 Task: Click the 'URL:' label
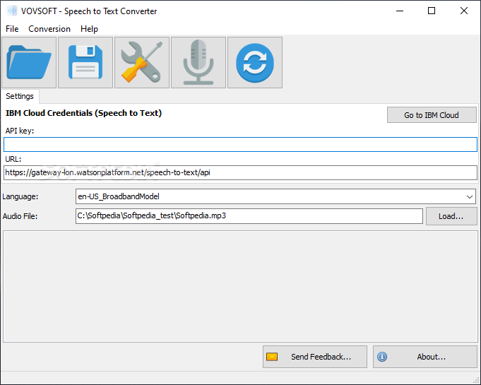[x=13, y=159]
